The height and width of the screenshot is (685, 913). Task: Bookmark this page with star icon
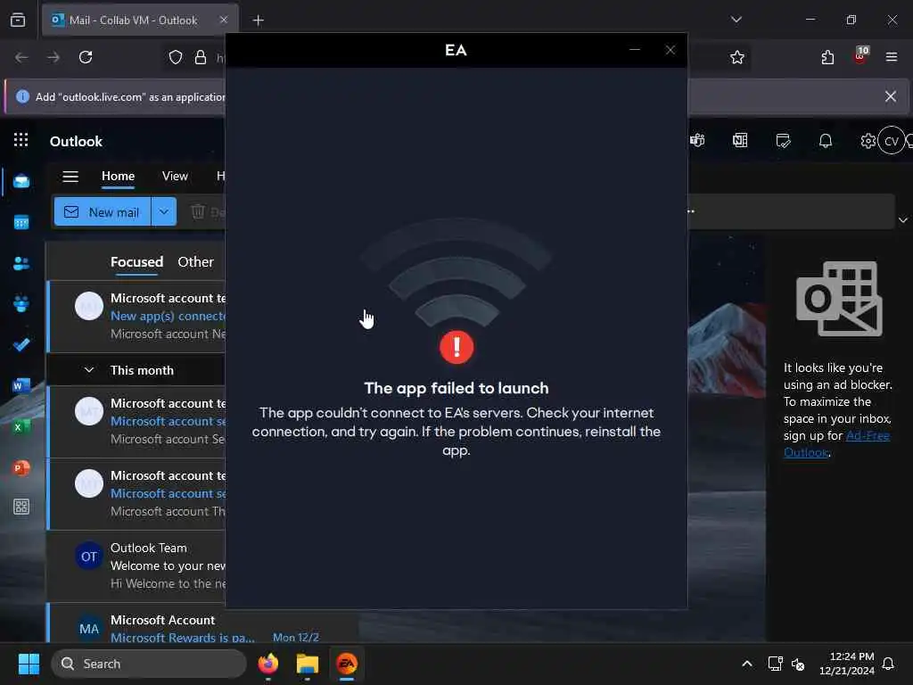coord(737,57)
